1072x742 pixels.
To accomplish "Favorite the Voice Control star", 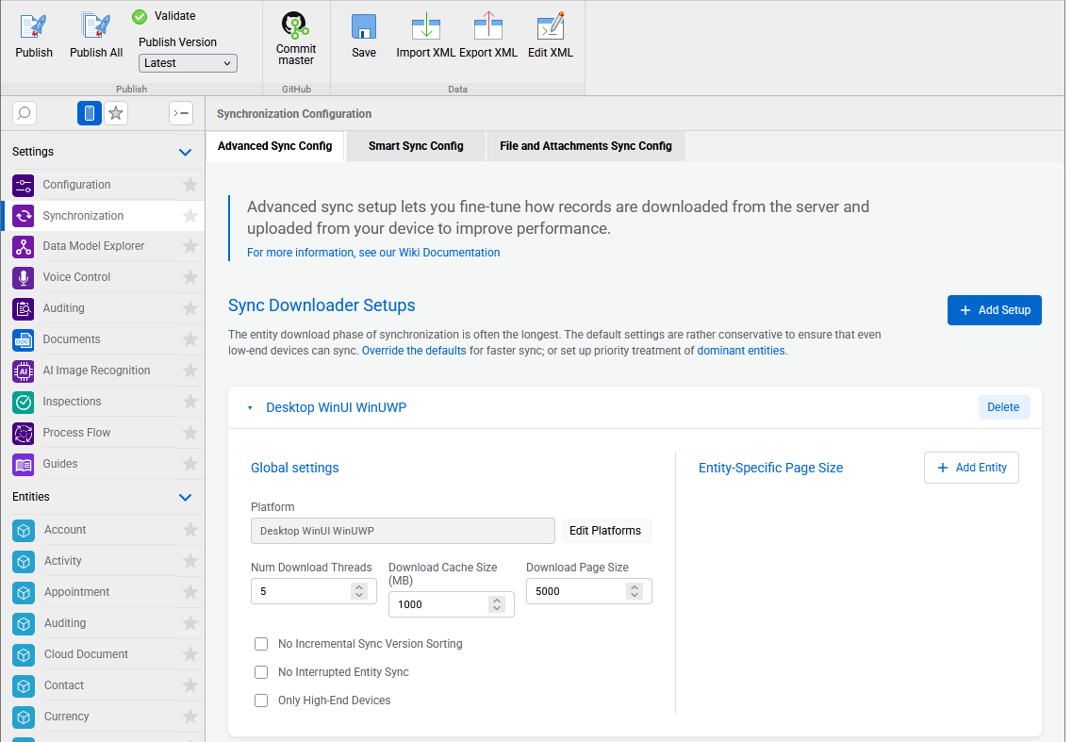I will [x=190, y=277].
